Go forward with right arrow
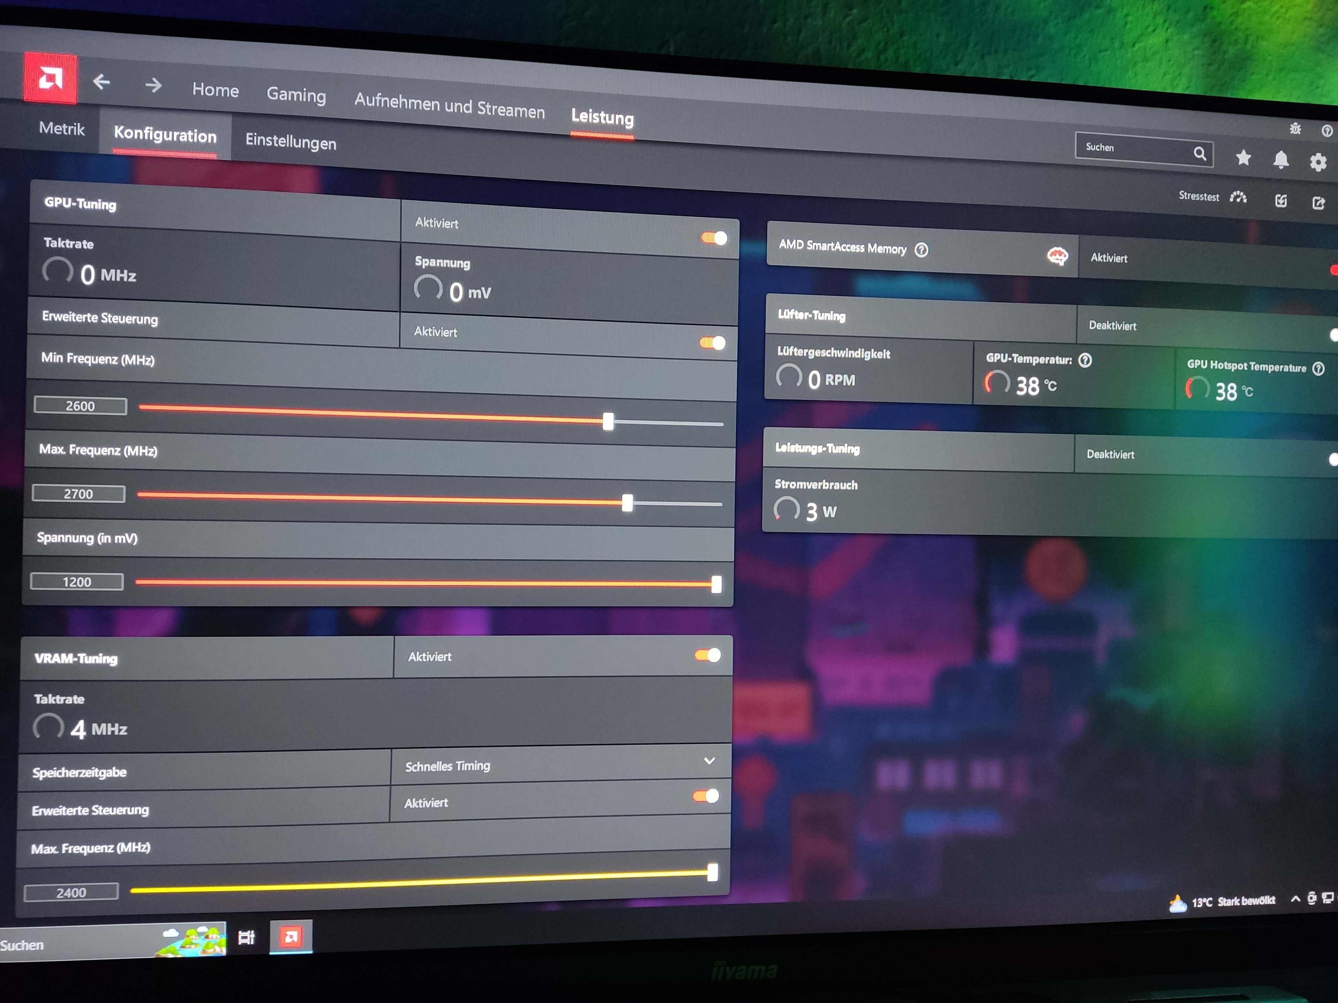The height and width of the screenshot is (1003, 1338). tap(154, 85)
